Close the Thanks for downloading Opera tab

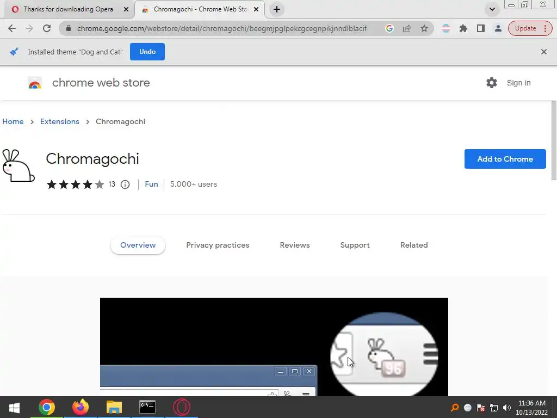point(126,9)
